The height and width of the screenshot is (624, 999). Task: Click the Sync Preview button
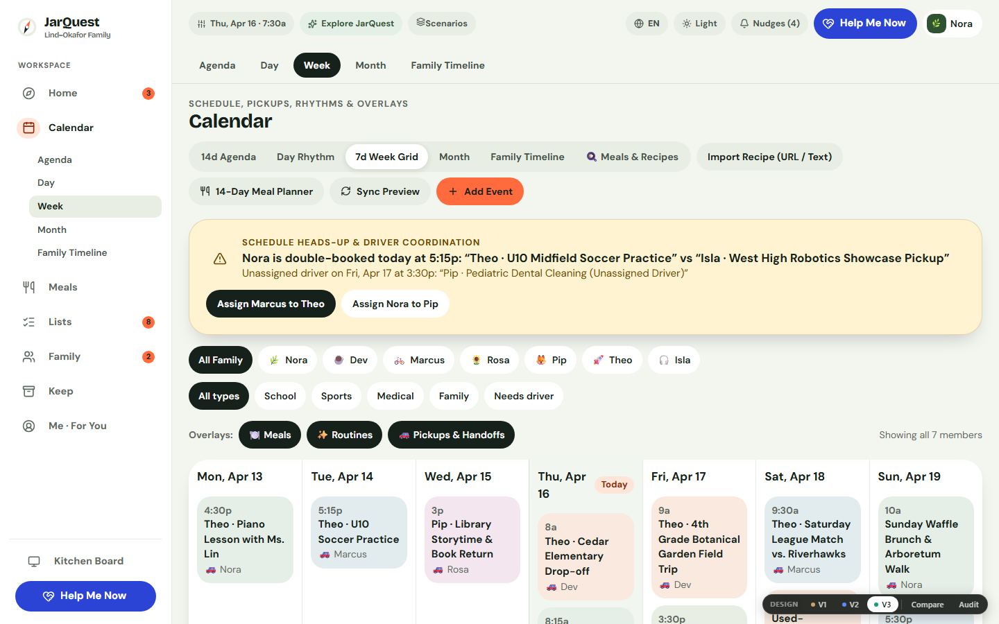pyautogui.click(x=380, y=191)
